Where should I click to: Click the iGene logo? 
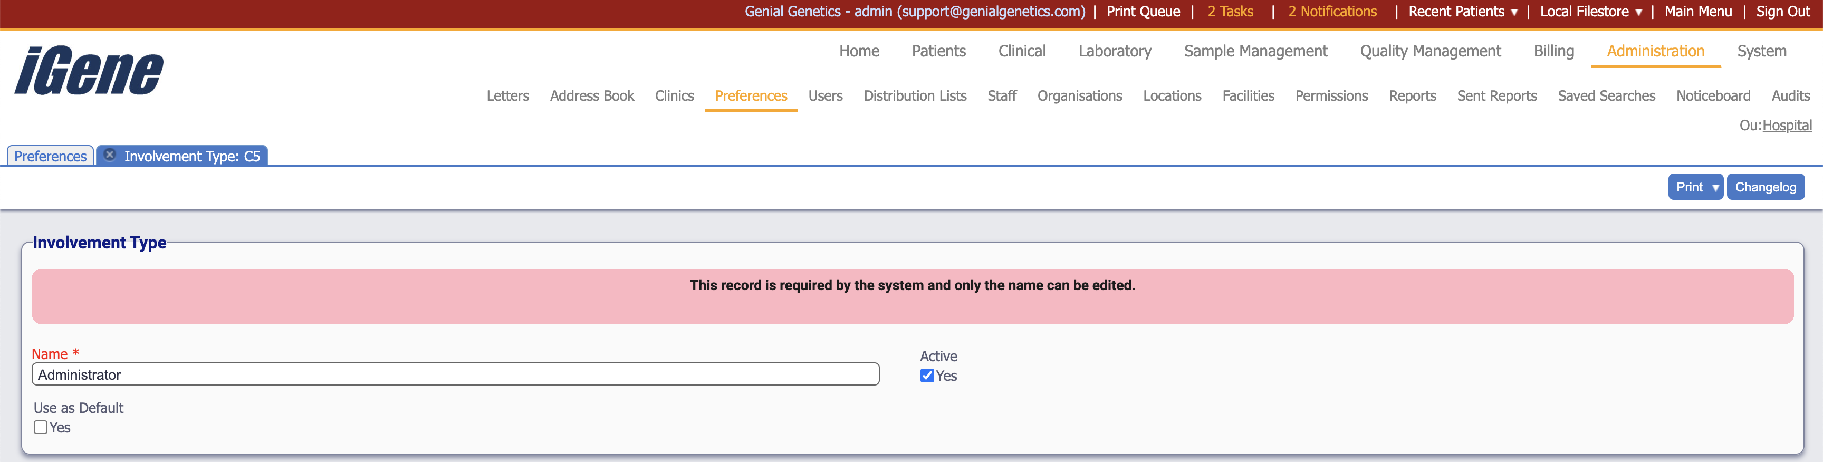tap(89, 71)
